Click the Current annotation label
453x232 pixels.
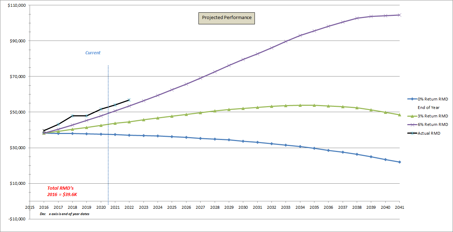[92, 53]
